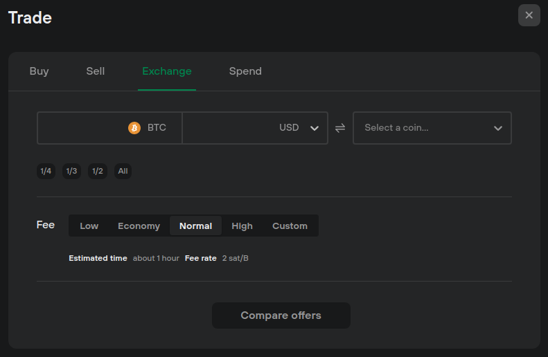Open the USD currency dropdown chevron
This screenshot has width=548, height=357.
click(x=315, y=128)
